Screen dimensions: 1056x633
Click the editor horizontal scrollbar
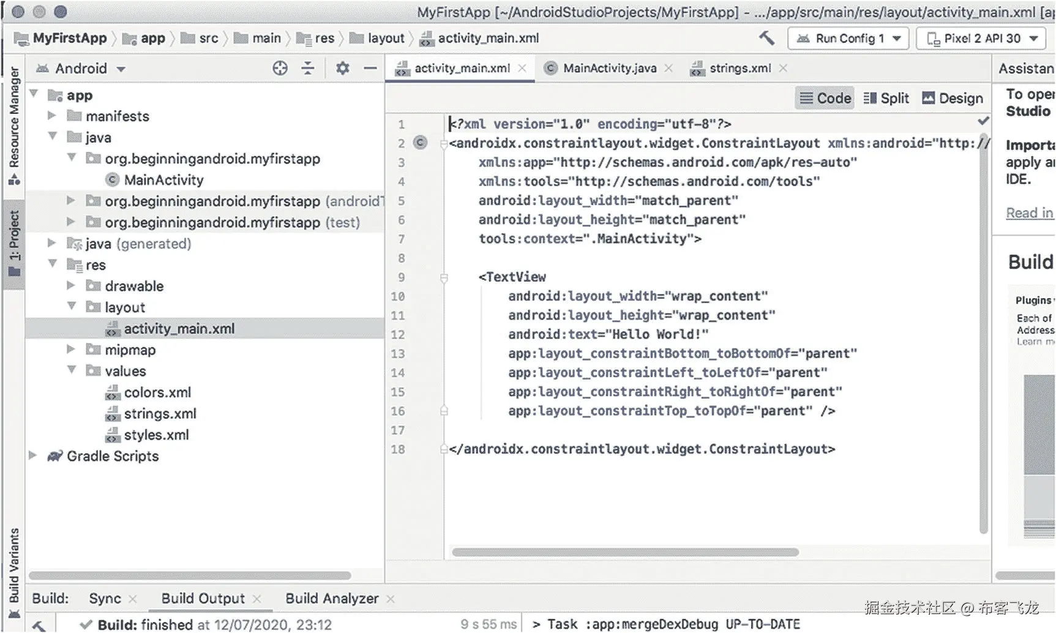625,552
